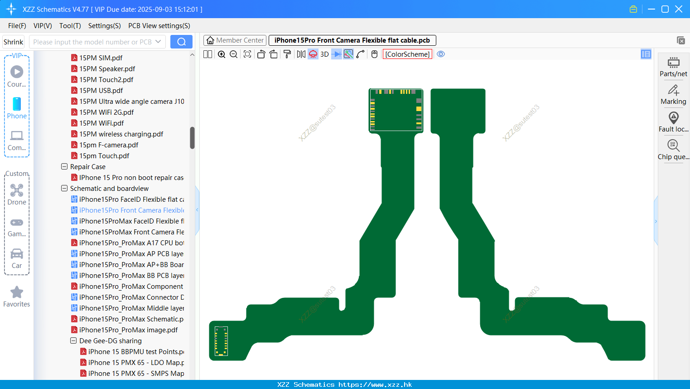Select the paint roller tool
Screen dimensions: 690x389
(x=287, y=54)
